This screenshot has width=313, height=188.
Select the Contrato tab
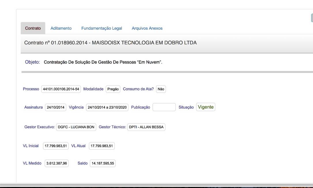(x=33, y=28)
